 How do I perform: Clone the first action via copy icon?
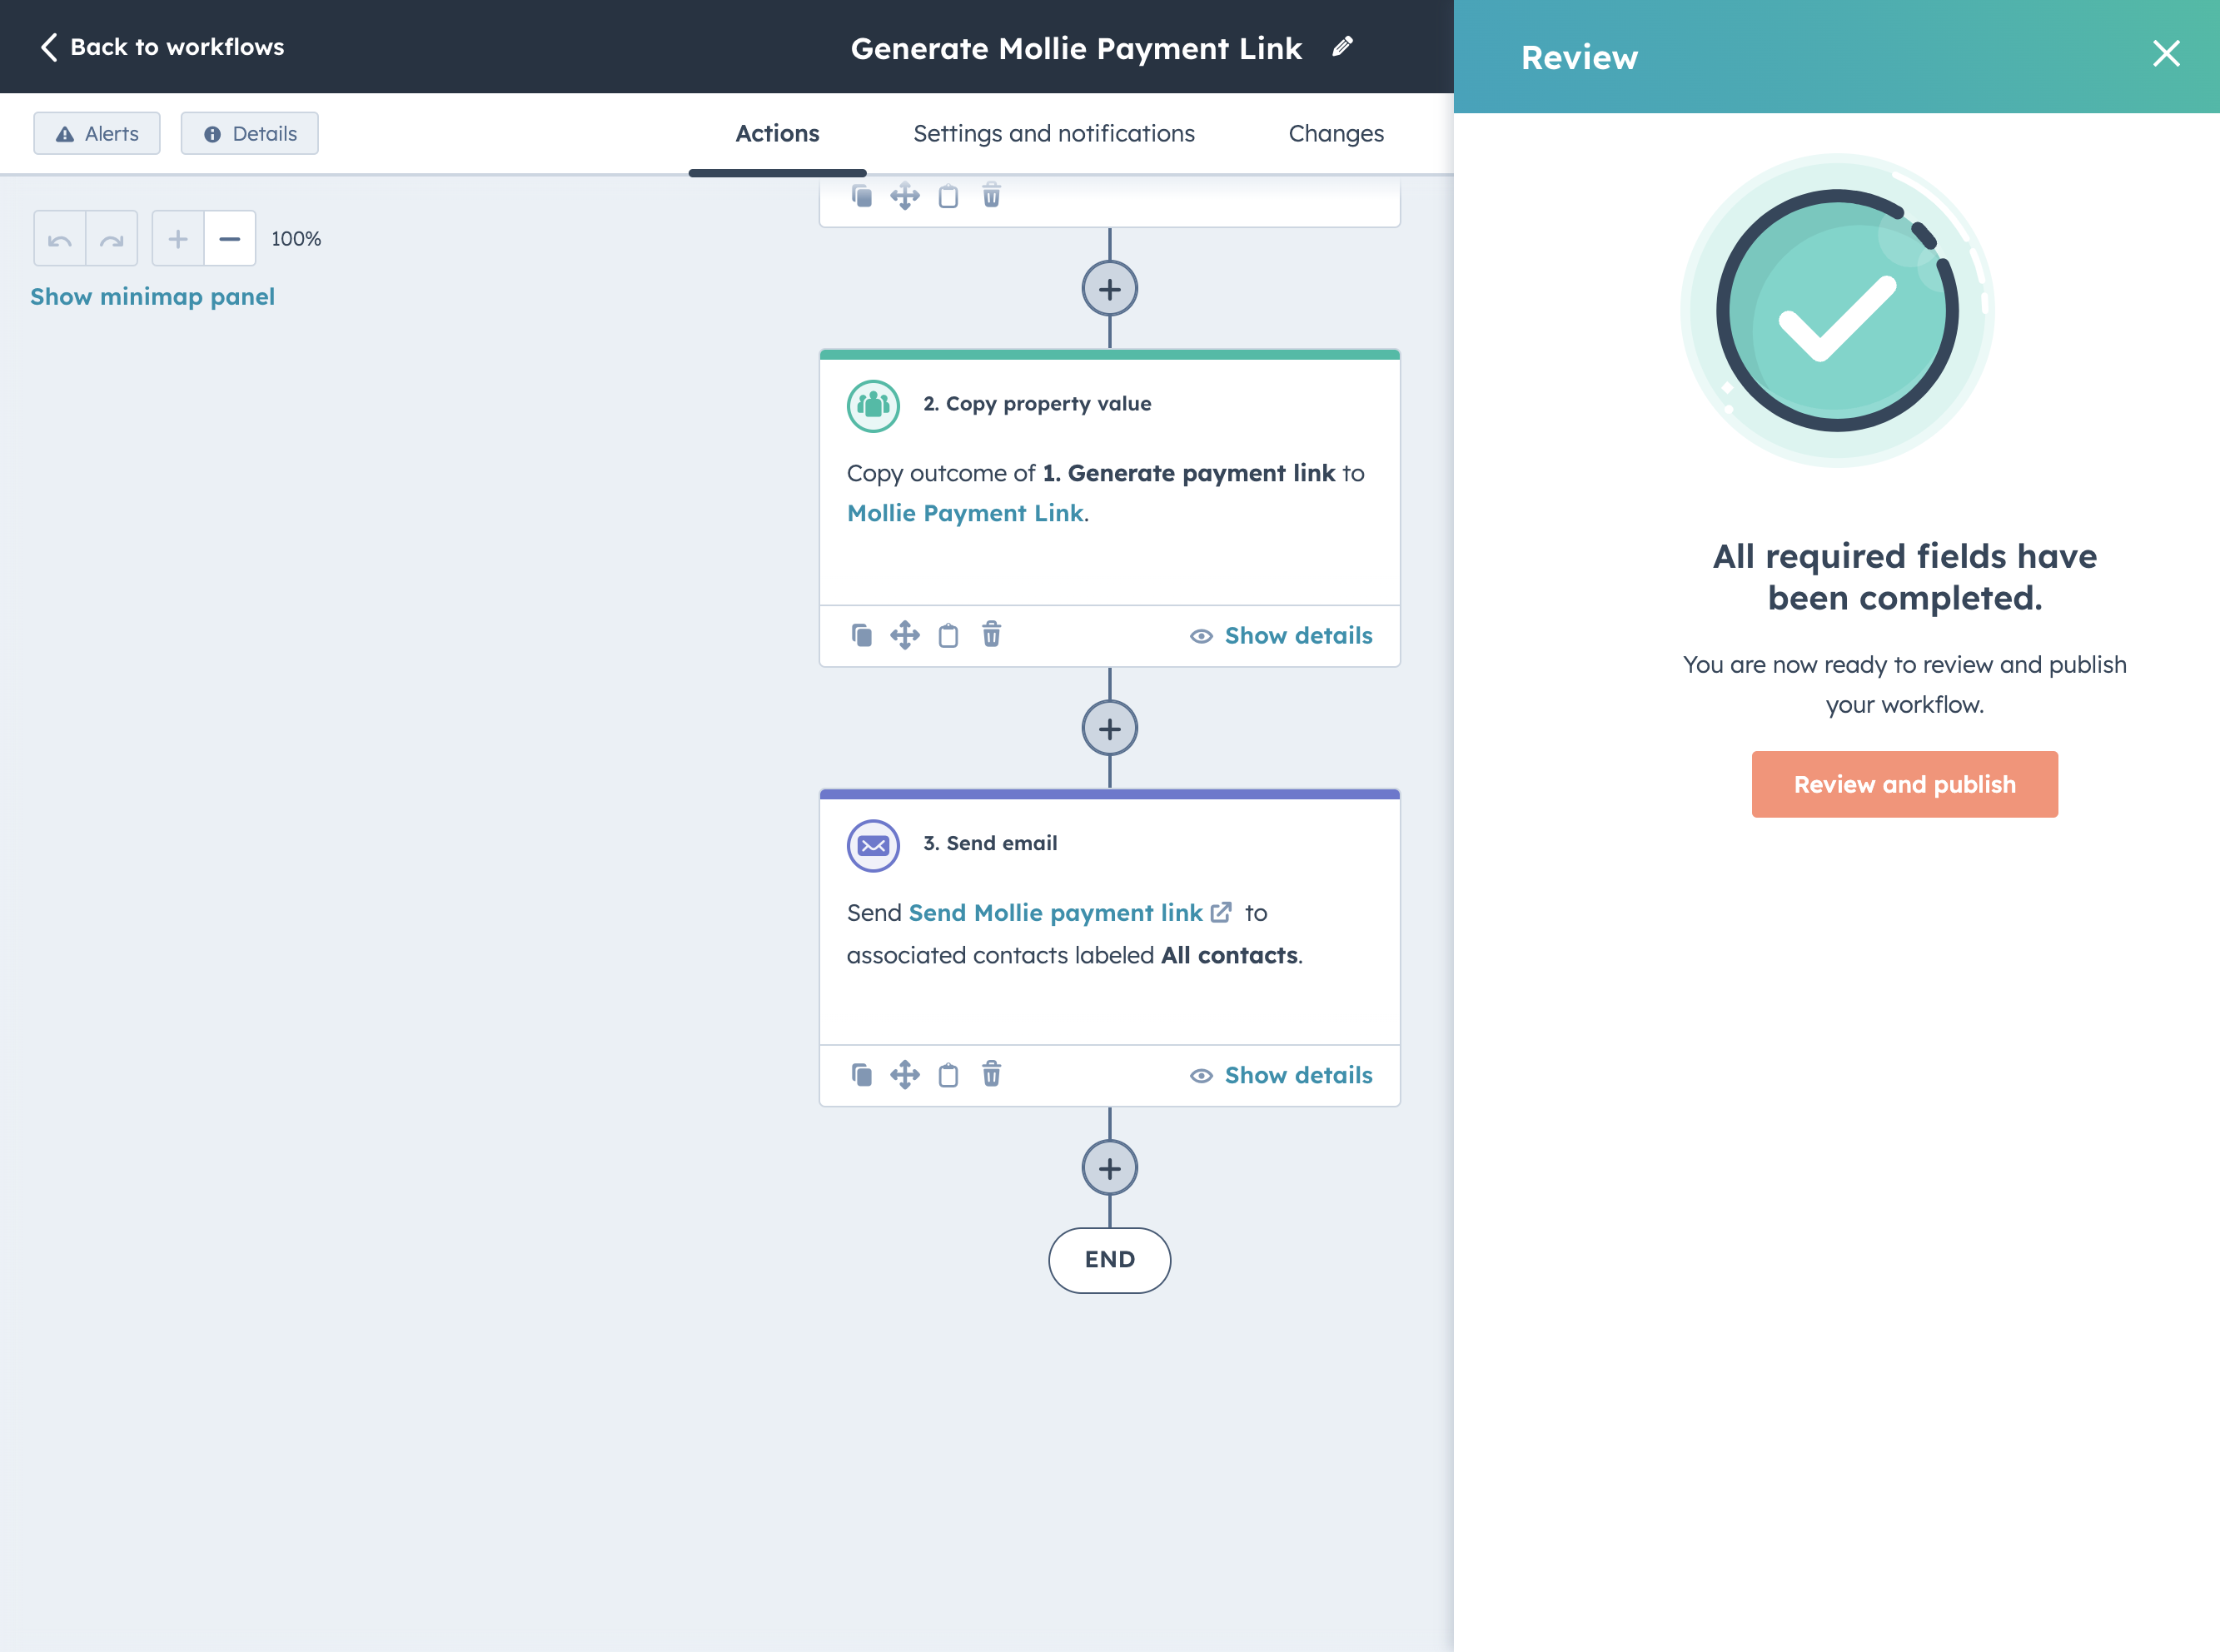click(861, 196)
